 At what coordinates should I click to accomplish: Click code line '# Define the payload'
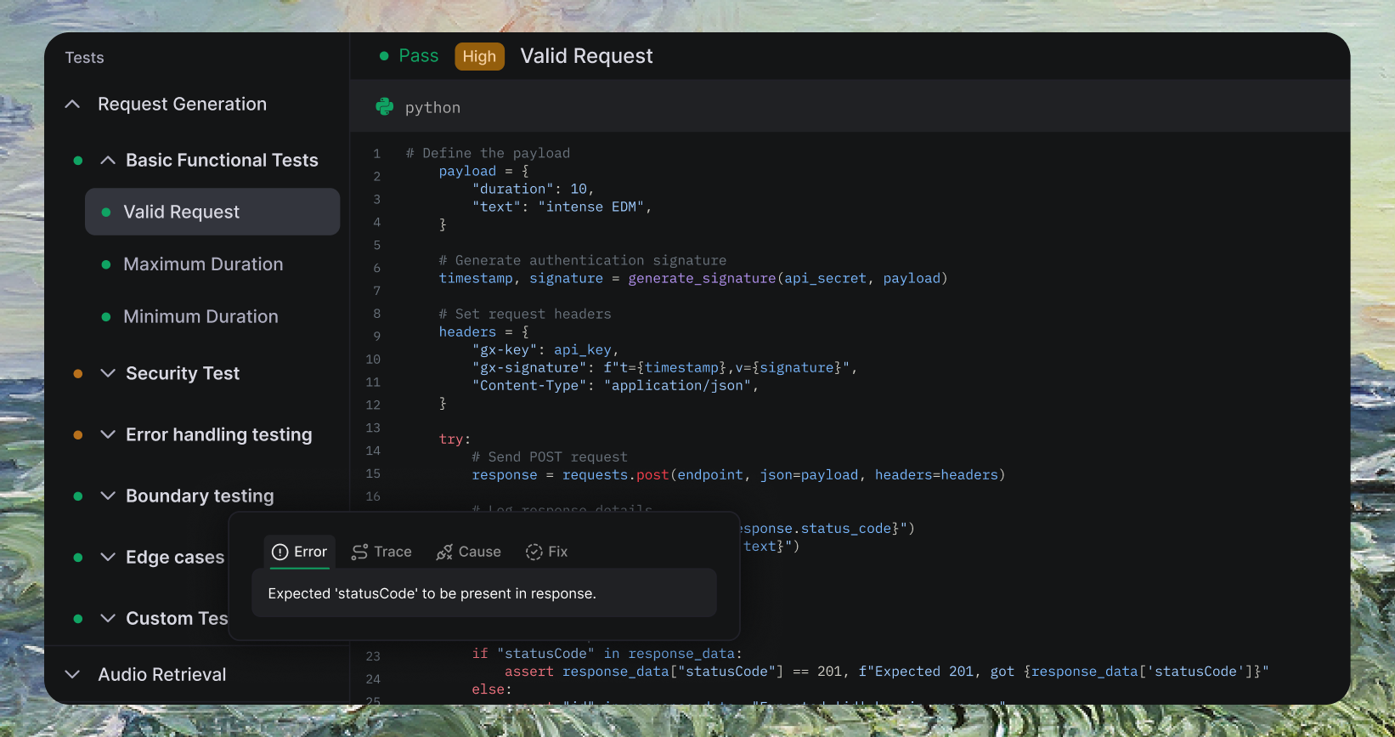[x=488, y=153]
